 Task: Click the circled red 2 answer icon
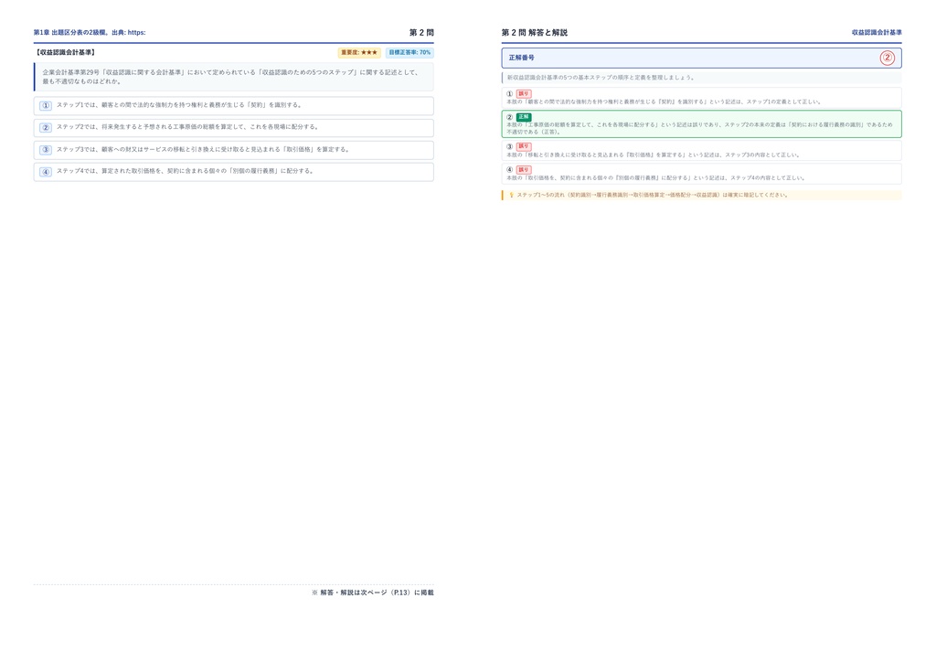point(887,58)
